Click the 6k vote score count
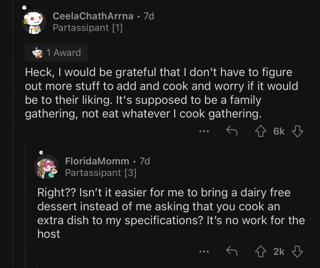This screenshot has width=320, height=268. coord(279,132)
